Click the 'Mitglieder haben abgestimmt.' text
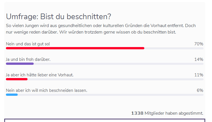Screen dimensions: 212x122 (x=174, y=113)
